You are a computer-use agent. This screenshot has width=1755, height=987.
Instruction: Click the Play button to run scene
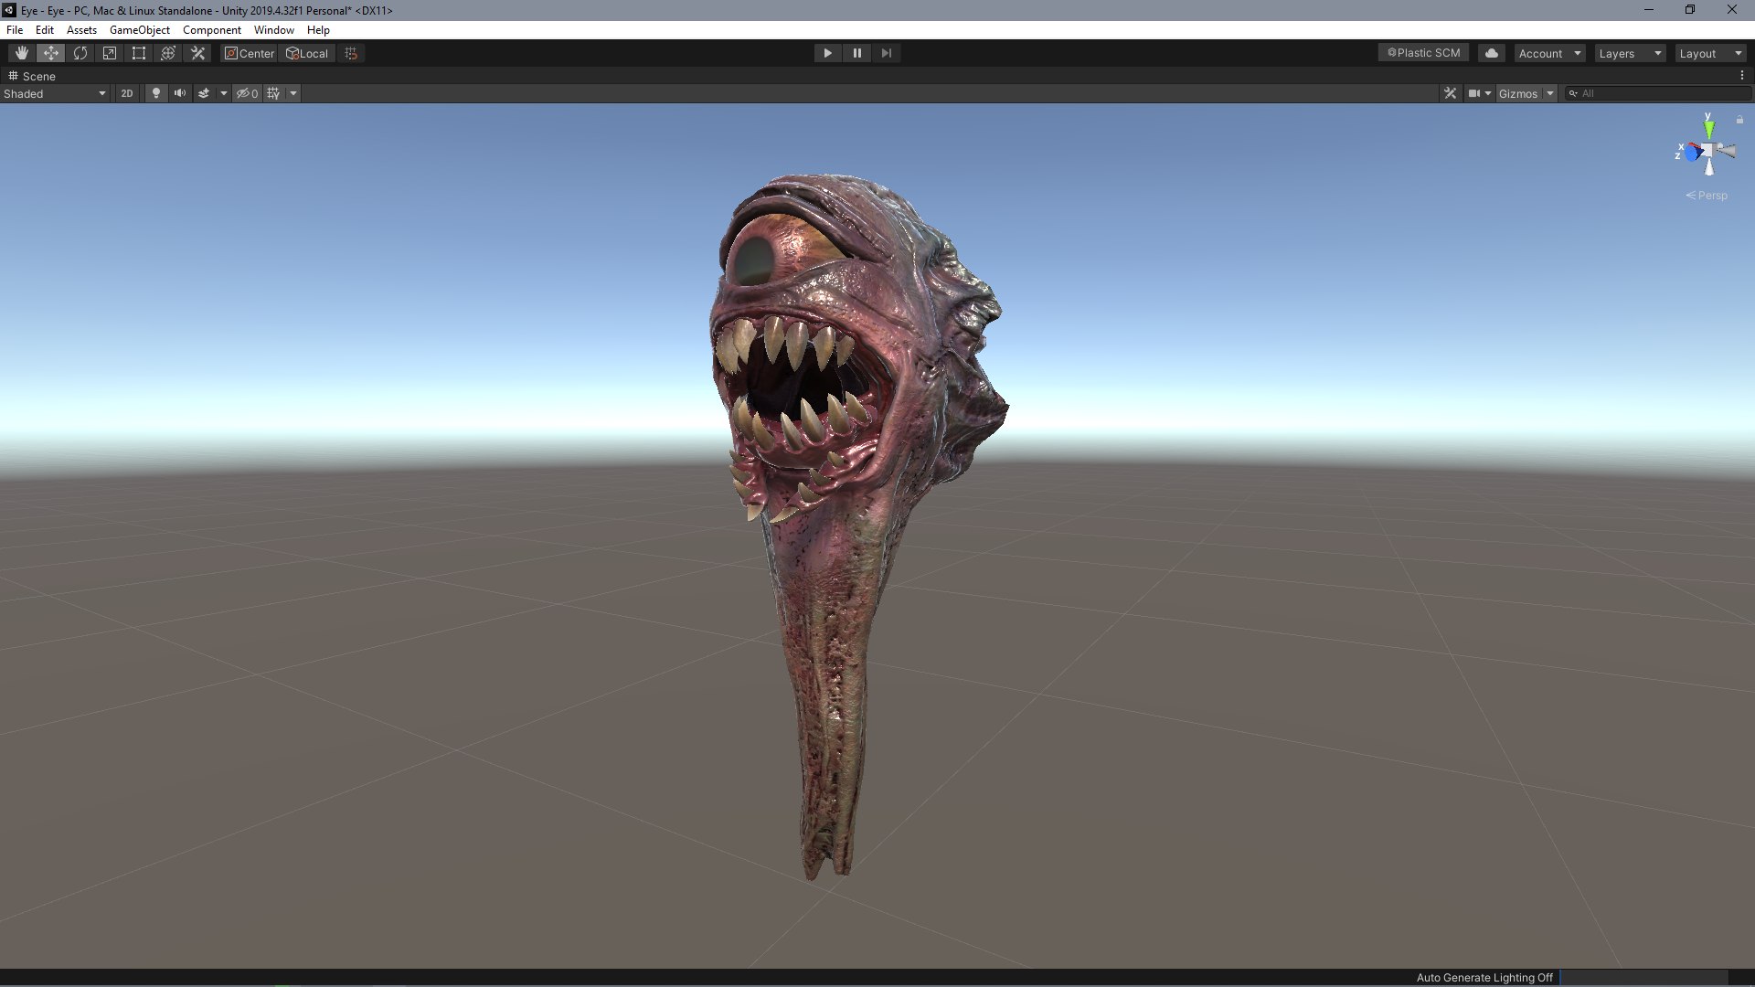(x=828, y=52)
